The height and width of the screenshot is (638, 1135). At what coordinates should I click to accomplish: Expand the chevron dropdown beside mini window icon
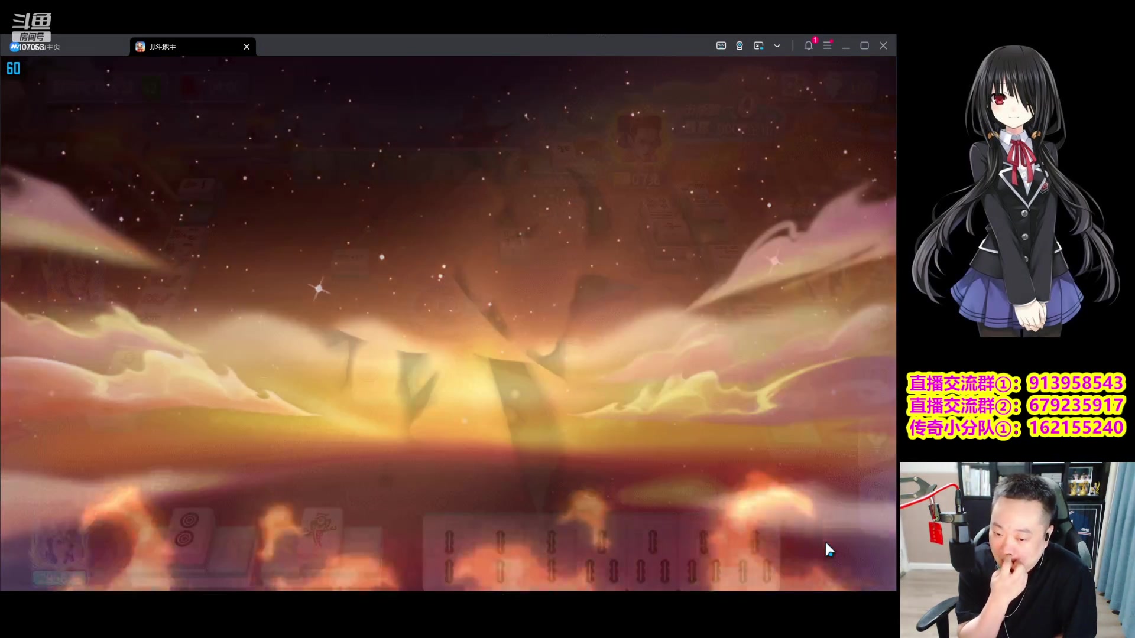(x=777, y=45)
